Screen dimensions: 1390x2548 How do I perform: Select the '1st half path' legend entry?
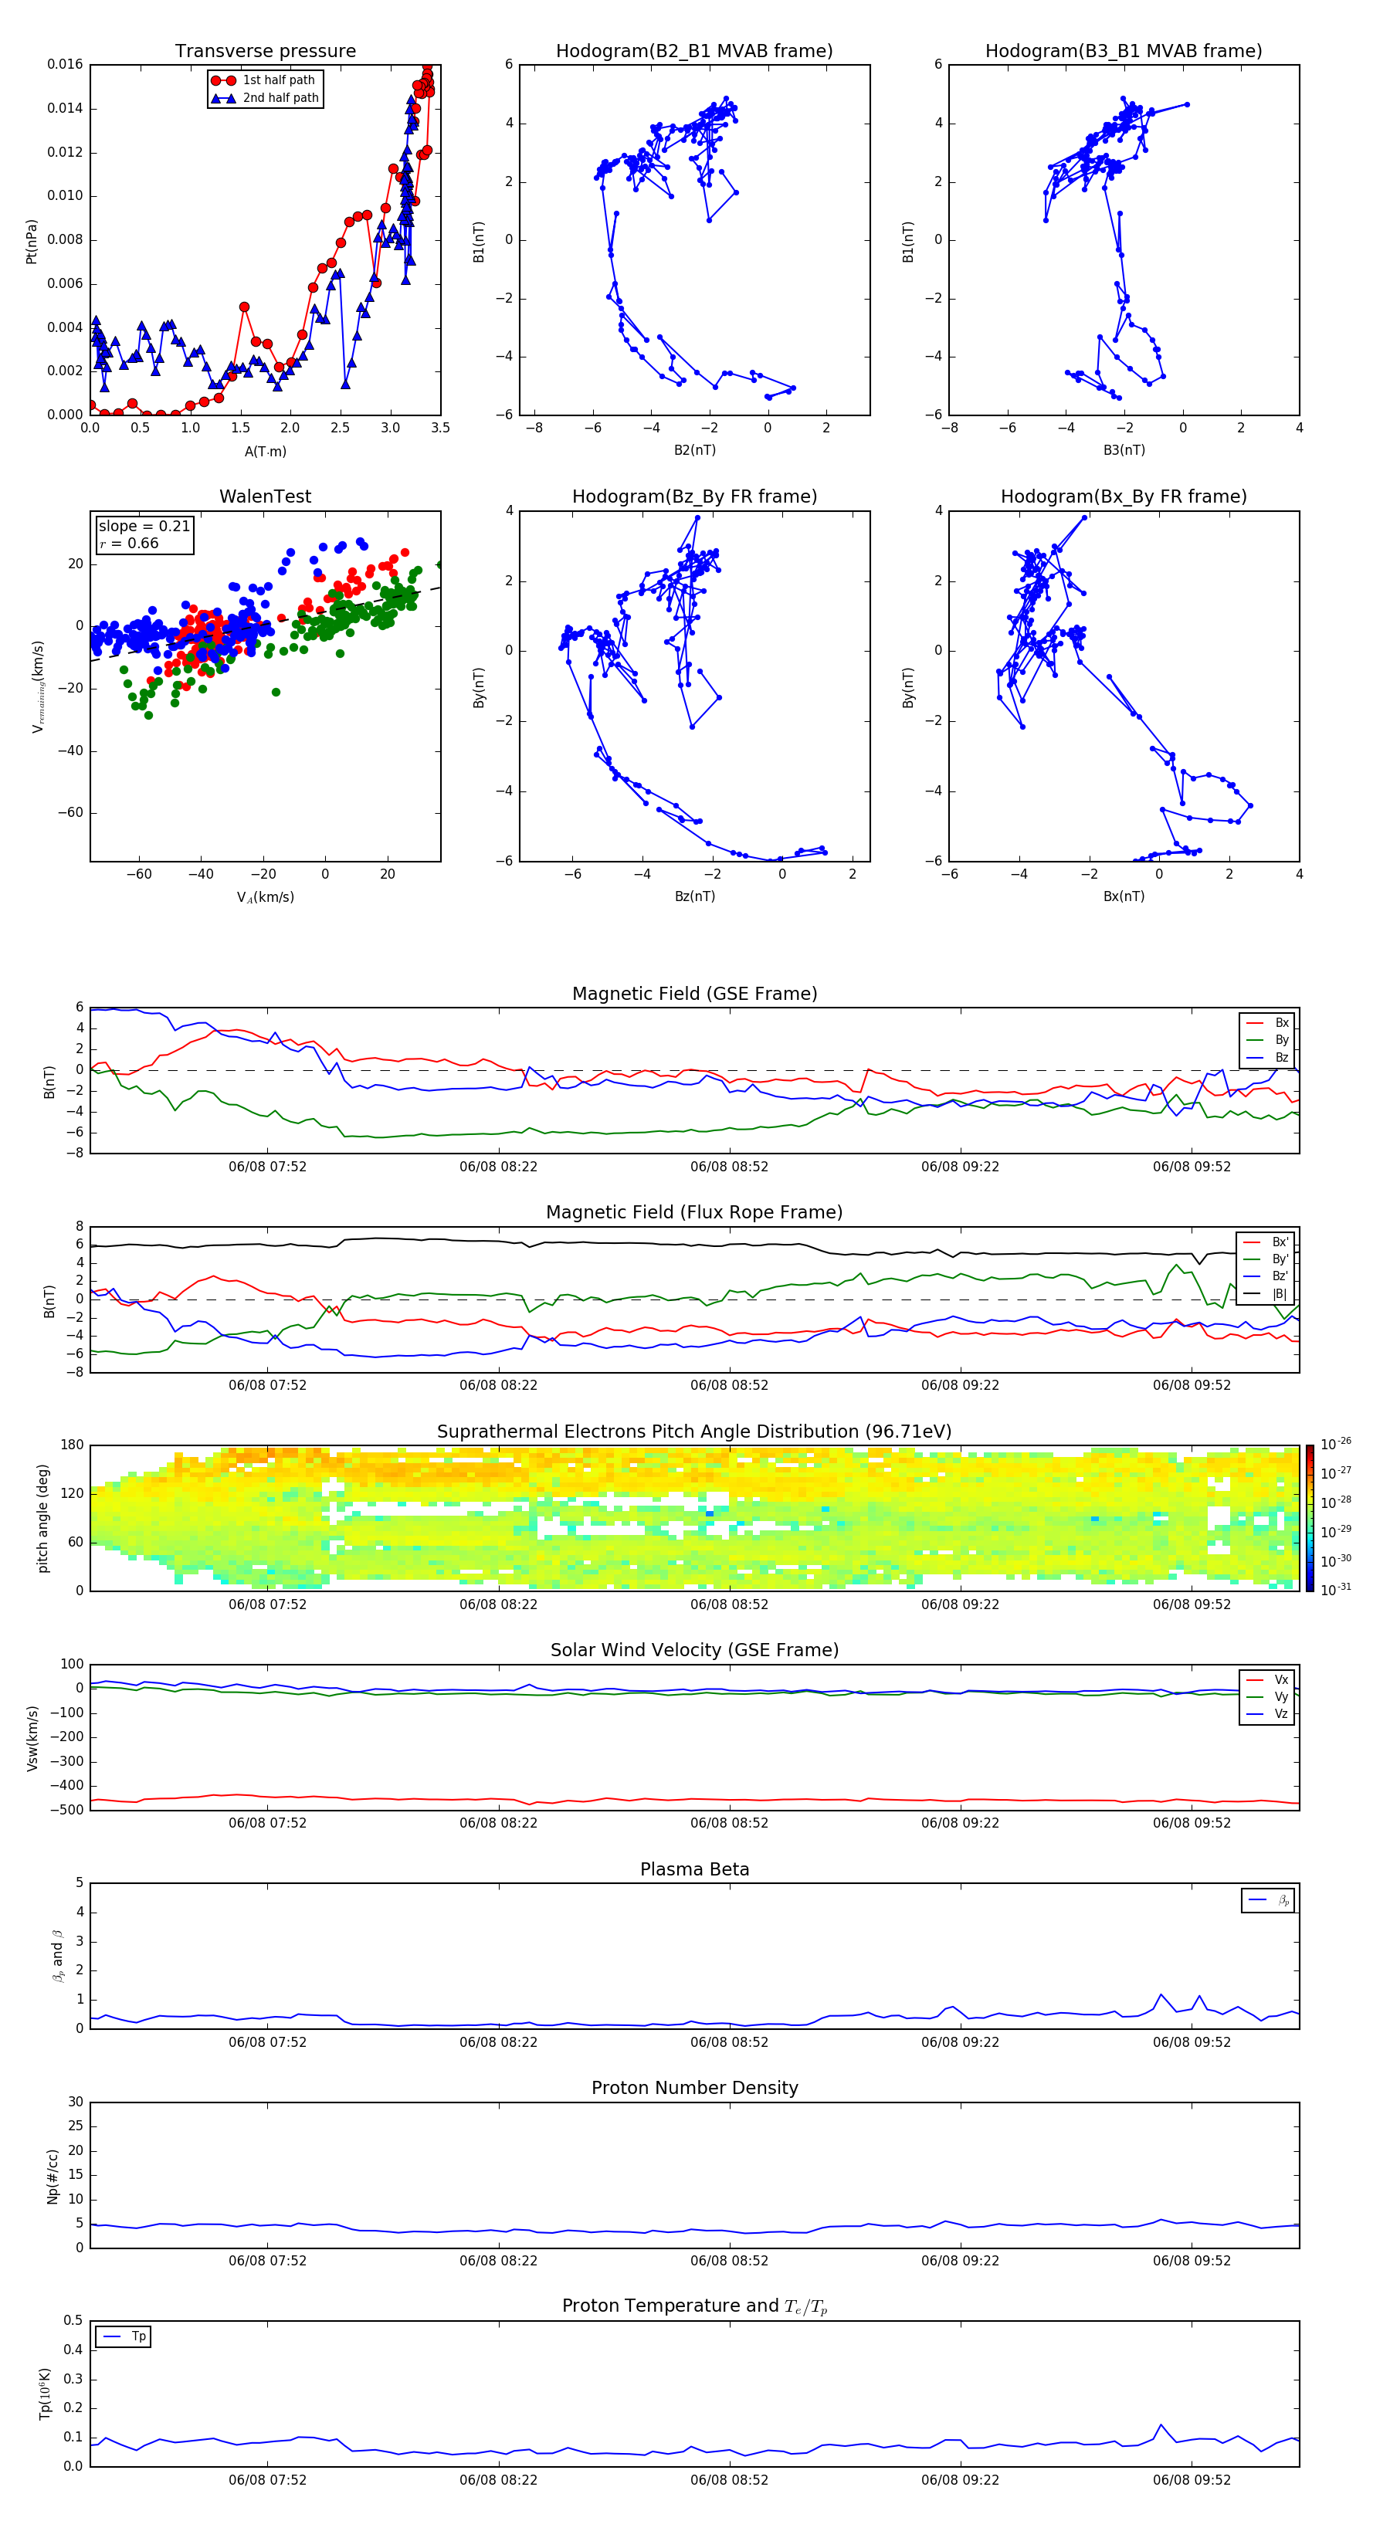click(x=264, y=80)
